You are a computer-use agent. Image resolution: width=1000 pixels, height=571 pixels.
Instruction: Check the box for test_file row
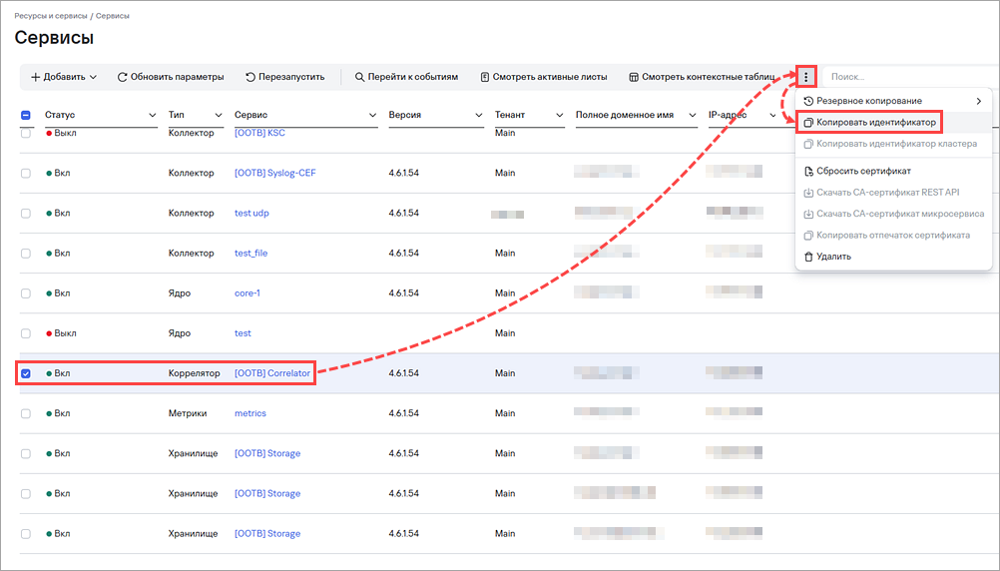(x=26, y=254)
